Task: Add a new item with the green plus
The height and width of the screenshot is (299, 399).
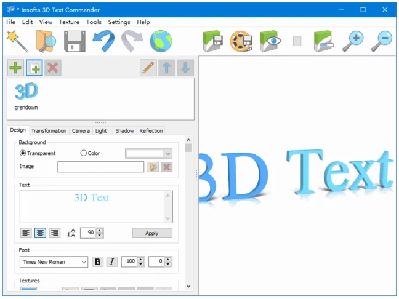Action: tap(15, 68)
